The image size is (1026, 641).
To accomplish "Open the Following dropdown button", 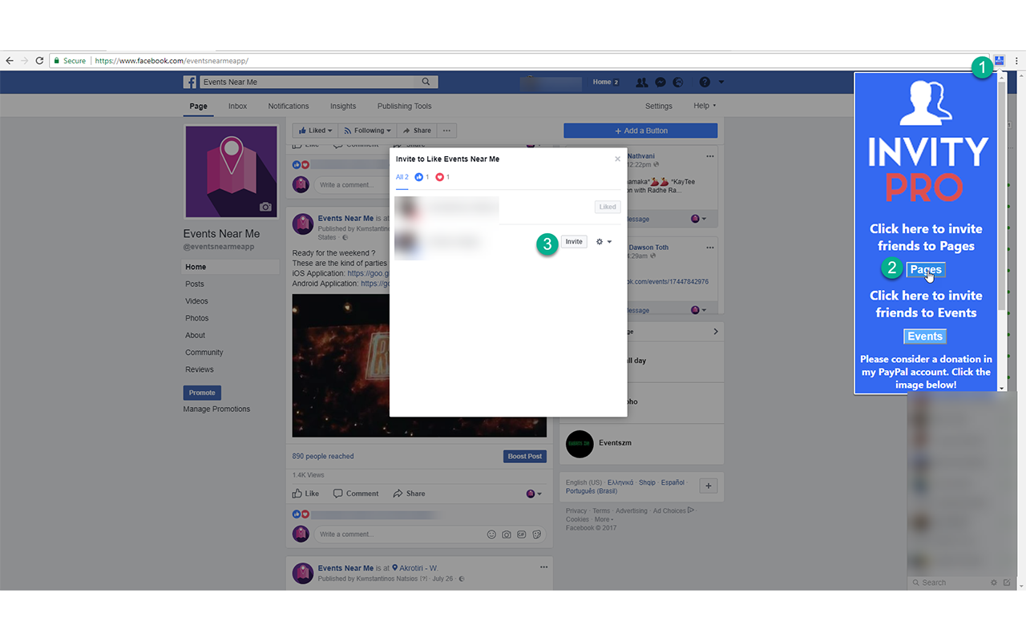I will (367, 131).
